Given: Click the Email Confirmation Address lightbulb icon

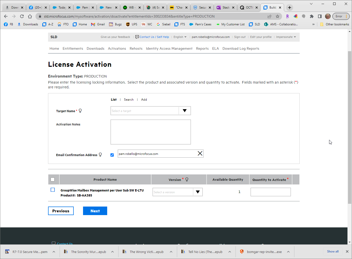Looking at the screenshot, I should point(100,155).
